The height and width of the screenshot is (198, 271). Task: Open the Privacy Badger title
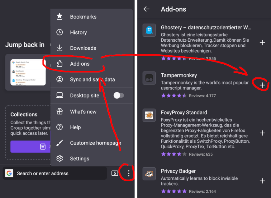(178, 171)
